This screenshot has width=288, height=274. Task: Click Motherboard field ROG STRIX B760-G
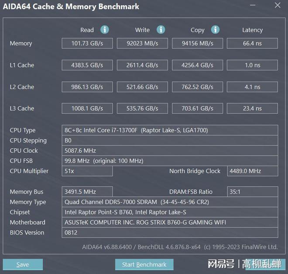coord(170,222)
